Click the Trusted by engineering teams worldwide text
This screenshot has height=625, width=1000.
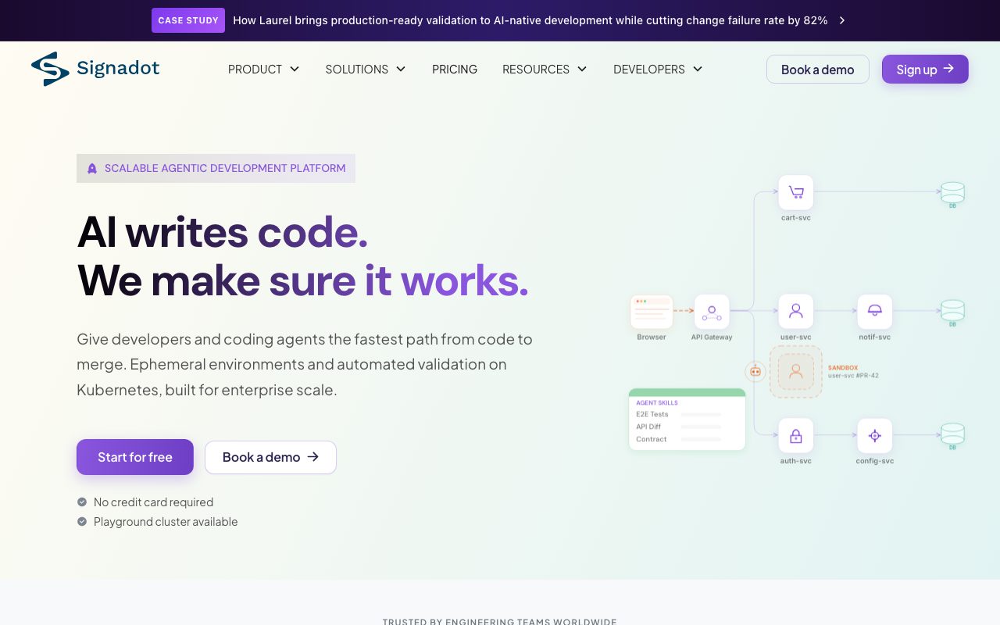pyautogui.click(x=500, y=621)
